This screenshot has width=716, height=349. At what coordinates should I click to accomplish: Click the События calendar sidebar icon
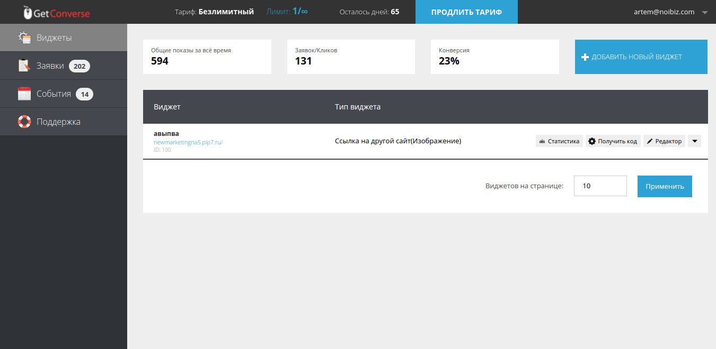pyautogui.click(x=24, y=94)
